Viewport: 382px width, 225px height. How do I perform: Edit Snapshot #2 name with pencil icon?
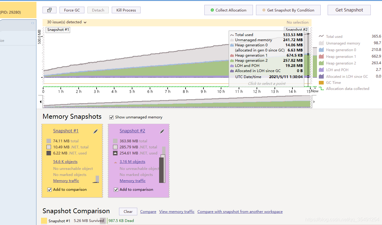pyautogui.click(x=162, y=131)
